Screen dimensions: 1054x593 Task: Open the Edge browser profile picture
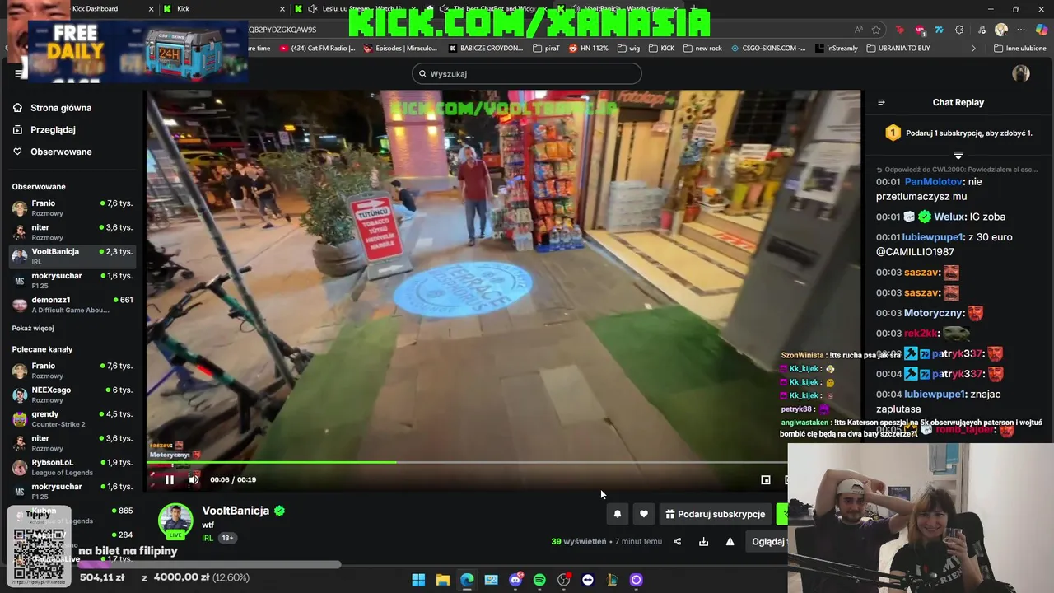pyautogui.click(x=1001, y=30)
